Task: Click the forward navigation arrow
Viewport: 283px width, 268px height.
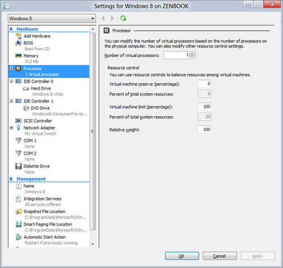Action: (x=112, y=18)
